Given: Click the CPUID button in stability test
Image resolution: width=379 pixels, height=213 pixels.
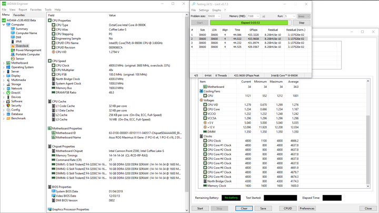Looking at the screenshot, I should click(287, 208).
